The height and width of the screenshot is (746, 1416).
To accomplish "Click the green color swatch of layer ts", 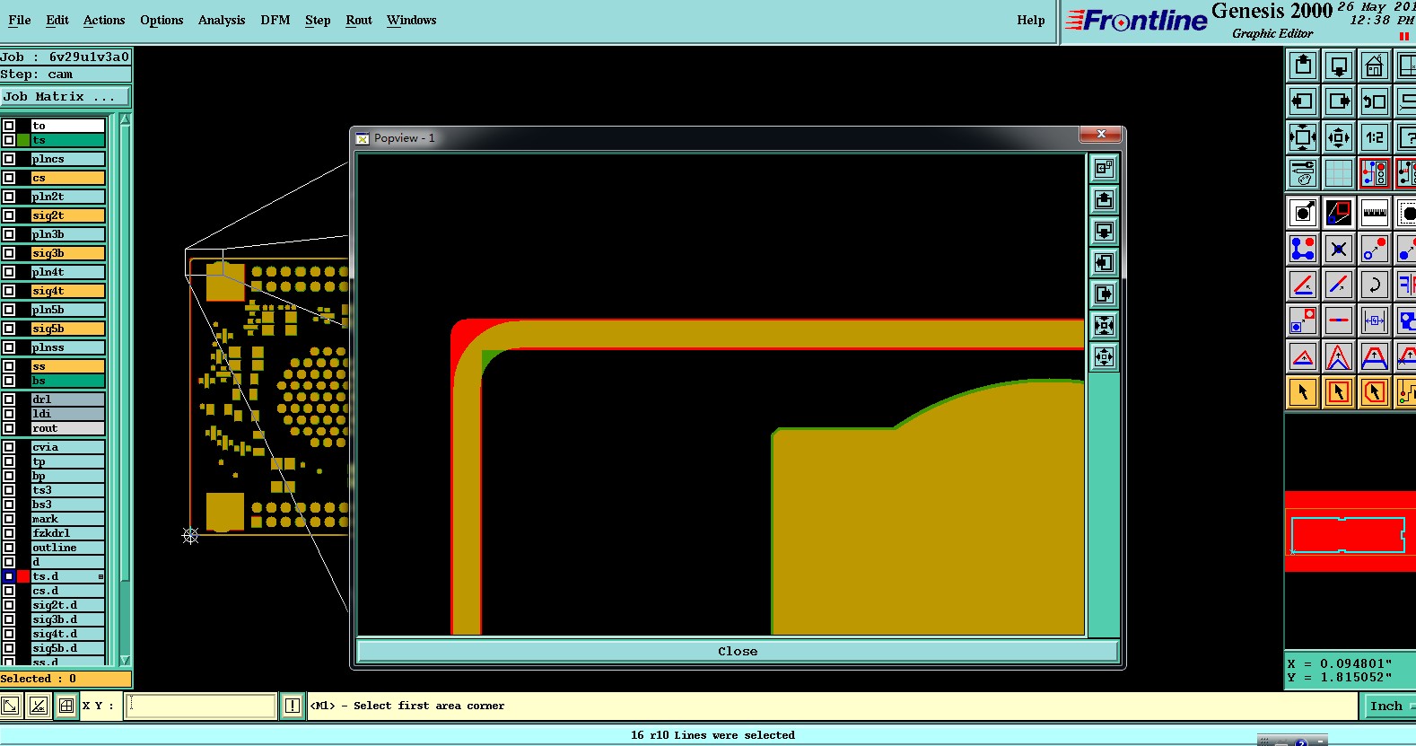I will (x=23, y=140).
